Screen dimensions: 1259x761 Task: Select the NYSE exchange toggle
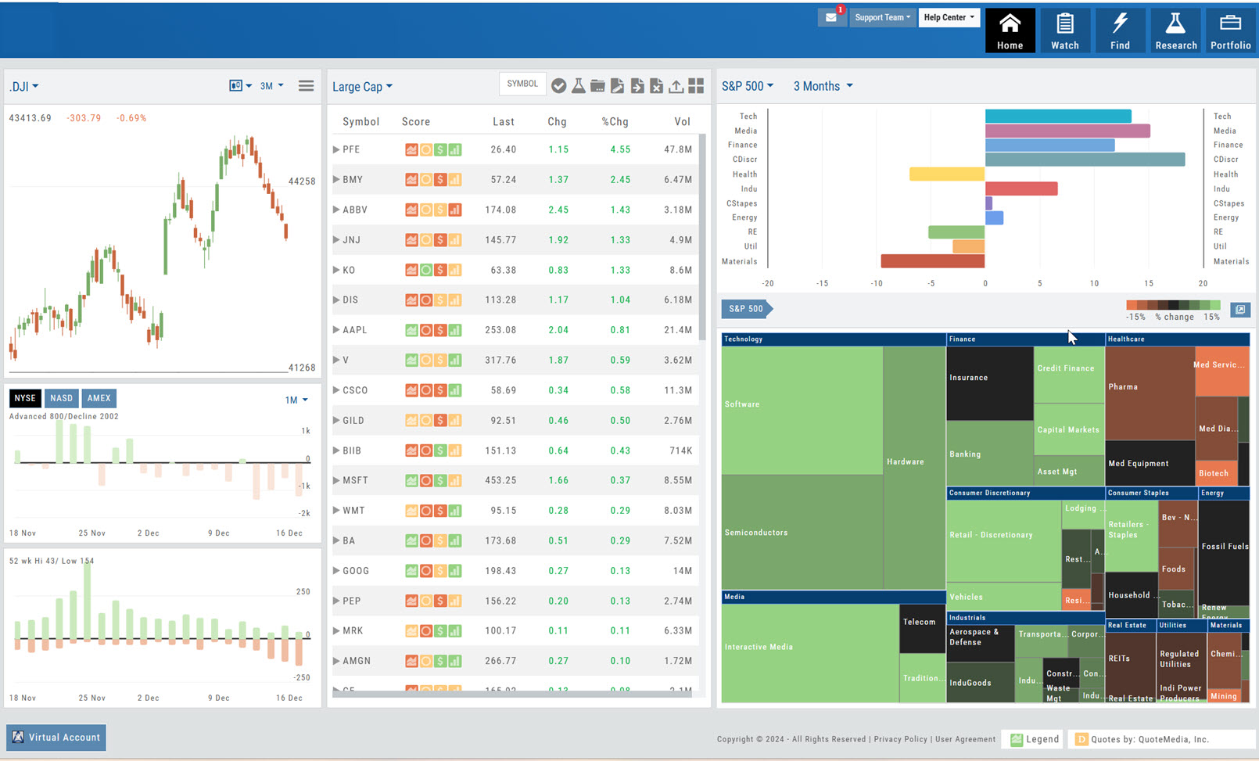click(25, 398)
